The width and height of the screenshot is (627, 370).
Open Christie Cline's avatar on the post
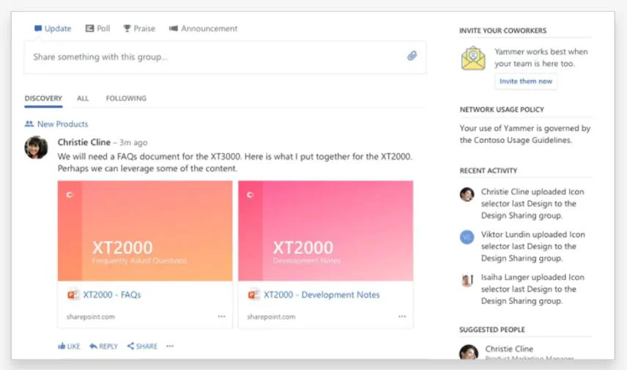(37, 147)
